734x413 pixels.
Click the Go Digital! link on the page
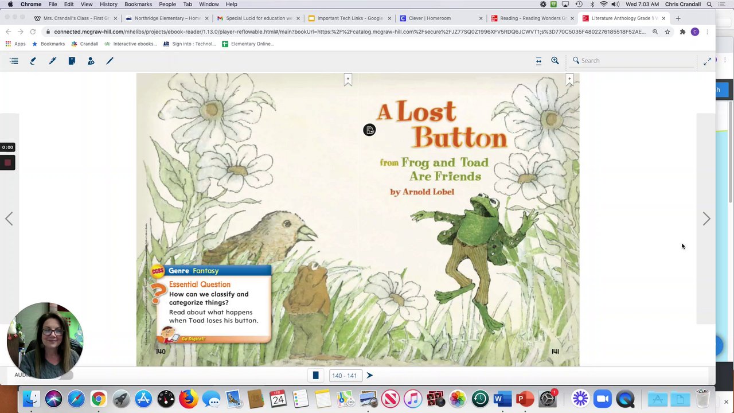click(193, 338)
